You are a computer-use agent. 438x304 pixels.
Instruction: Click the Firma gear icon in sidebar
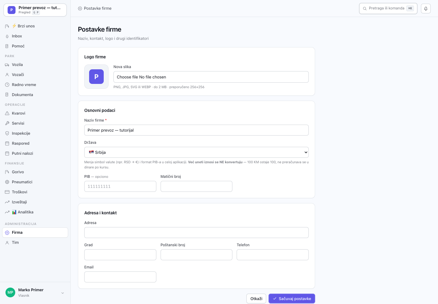point(7,233)
